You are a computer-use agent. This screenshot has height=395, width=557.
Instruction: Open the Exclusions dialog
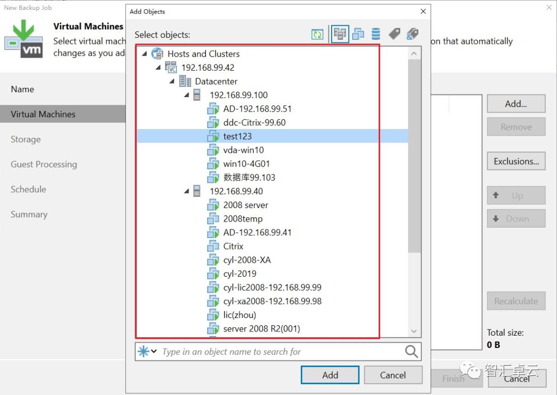516,161
